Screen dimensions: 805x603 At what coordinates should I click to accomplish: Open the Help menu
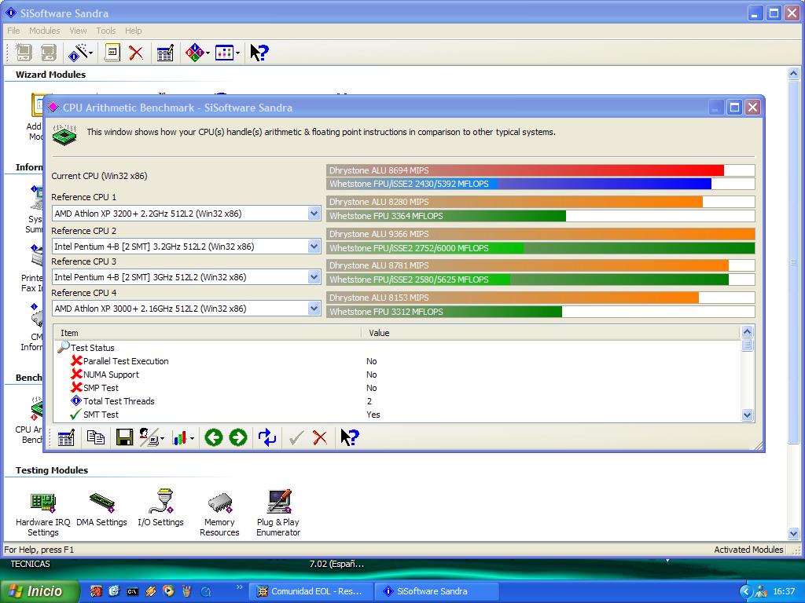(134, 31)
